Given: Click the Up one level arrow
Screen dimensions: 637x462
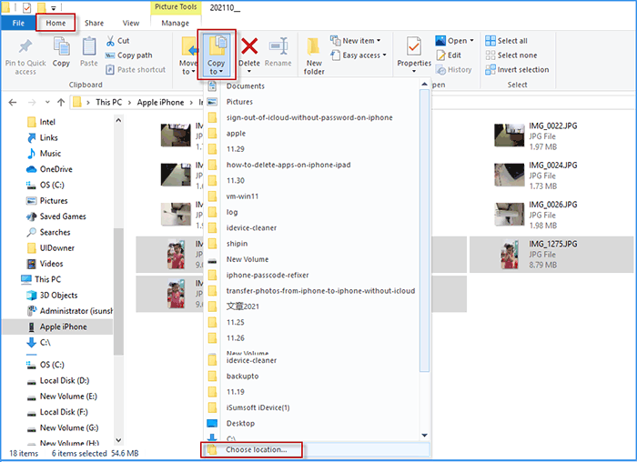Looking at the screenshot, I should pos(61,102).
